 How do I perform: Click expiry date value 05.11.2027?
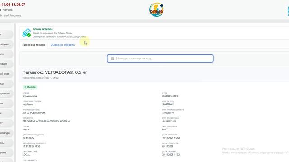168,146
